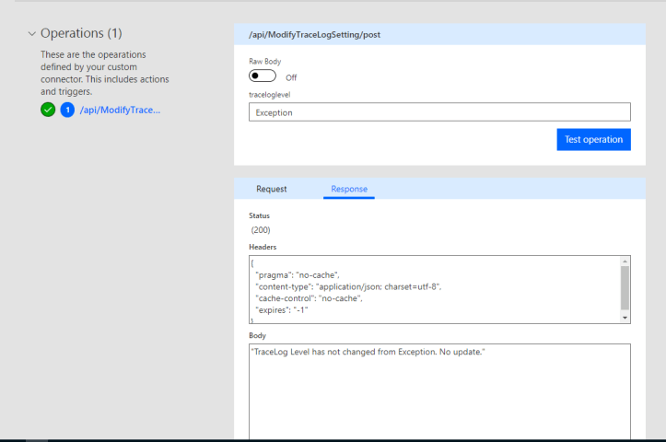Image resolution: width=666 pixels, height=442 pixels.
Task: Toggle the Raw Body switch
Action: (263, 76)
